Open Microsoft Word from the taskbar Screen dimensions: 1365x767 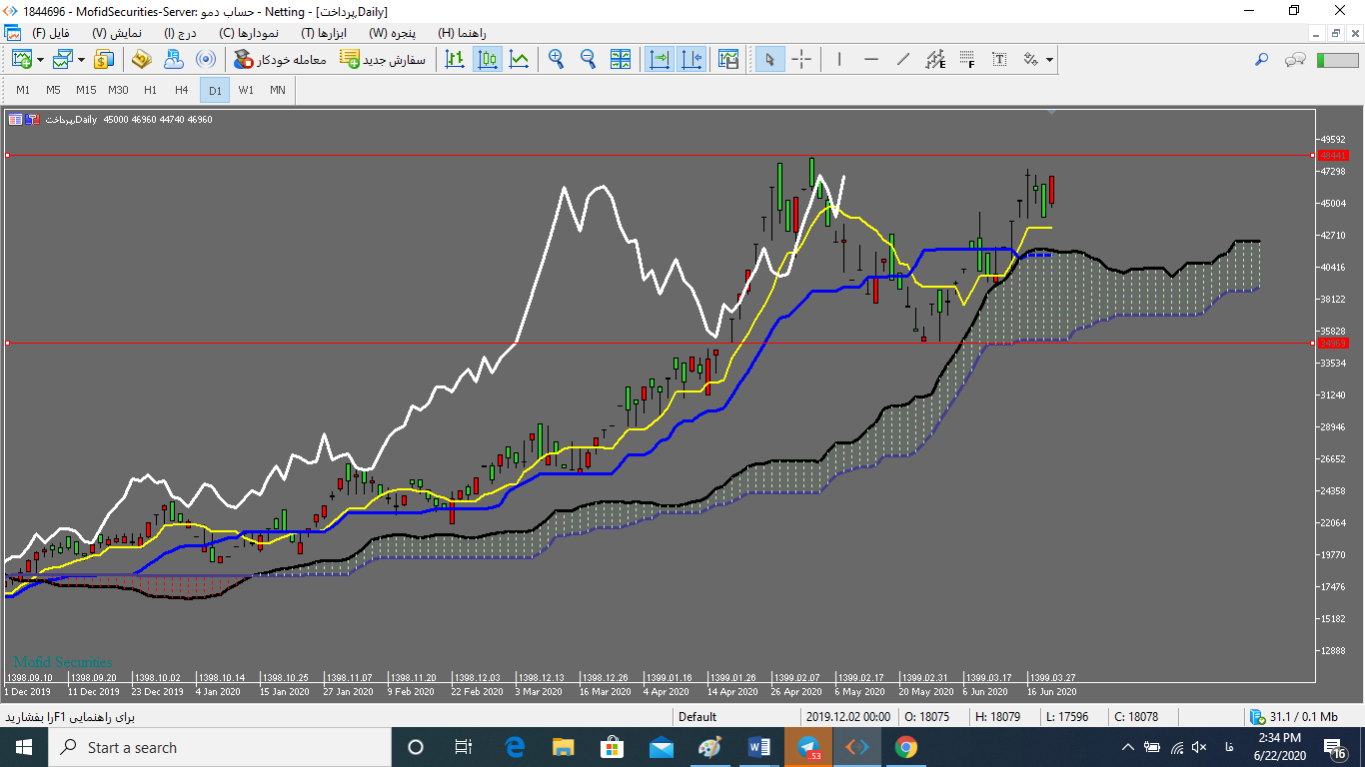pyautogui.click(x=759, y=747)
